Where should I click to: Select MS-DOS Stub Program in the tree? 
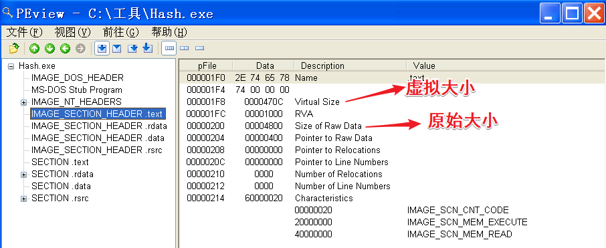[76, 90]
